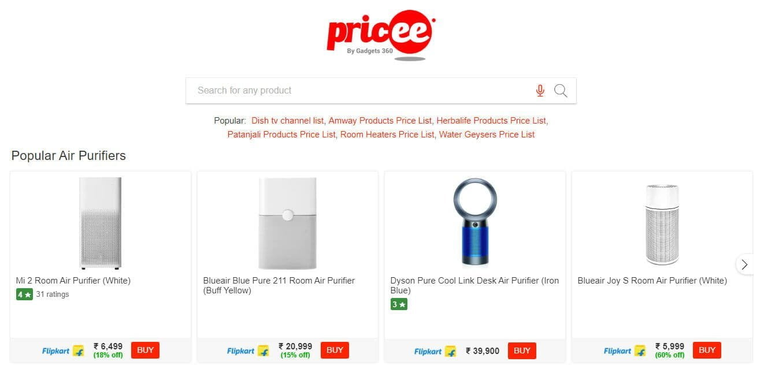Image resolution: width=764 pixels, height=369 pixels.
Task: Open the Room Heaters Price List link
Action: point(387,135)
